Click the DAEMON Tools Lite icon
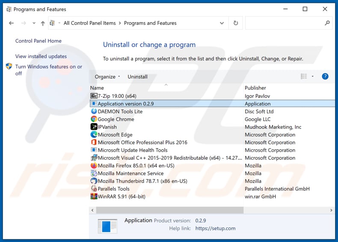The height and width of the screenshot is (242, 338). 94,112
